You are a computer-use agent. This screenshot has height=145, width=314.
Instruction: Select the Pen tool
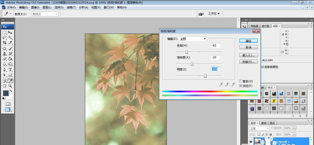pos(4,70)
